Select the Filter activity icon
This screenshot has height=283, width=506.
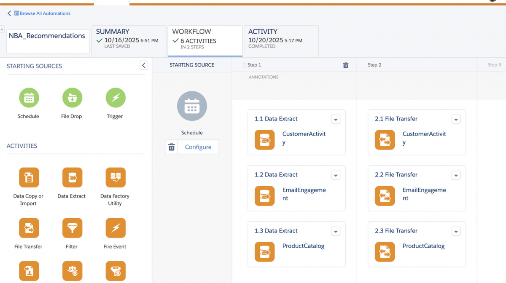[x=72, y=228]
